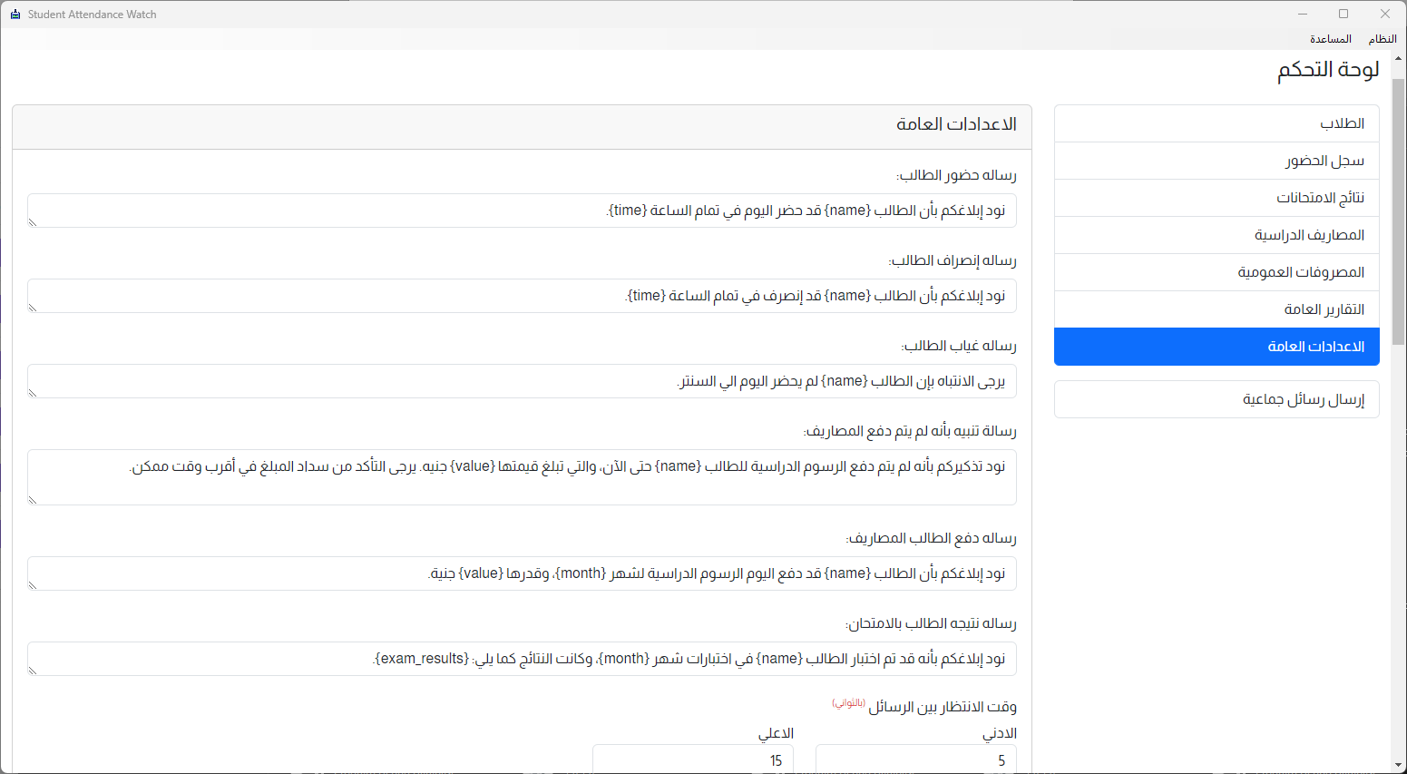The height and width of the screenshot is (774, 1407).
Task: Open سجل الحضور section
Action: click(x=1216, y=161)
